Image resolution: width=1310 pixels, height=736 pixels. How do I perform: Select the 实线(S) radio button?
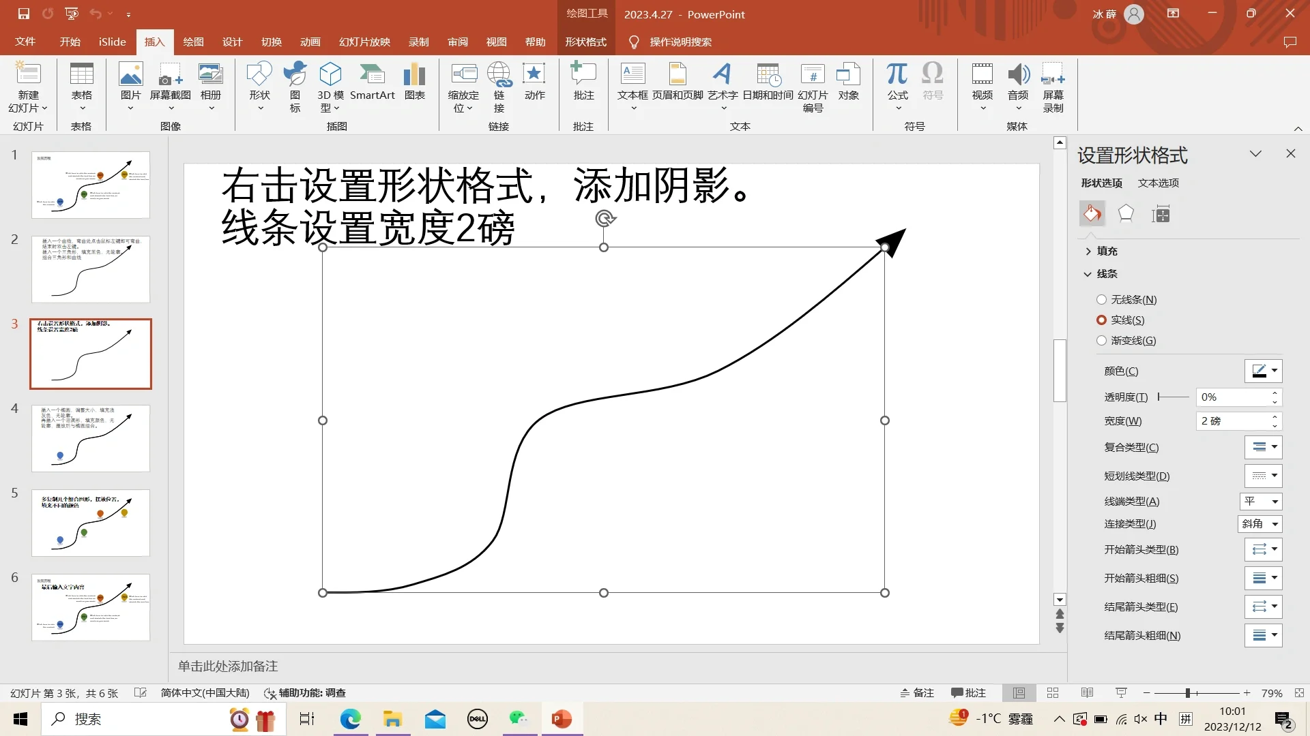point(1102,320)
